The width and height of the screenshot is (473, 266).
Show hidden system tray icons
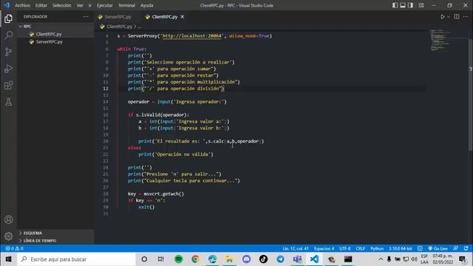point(381,259)
